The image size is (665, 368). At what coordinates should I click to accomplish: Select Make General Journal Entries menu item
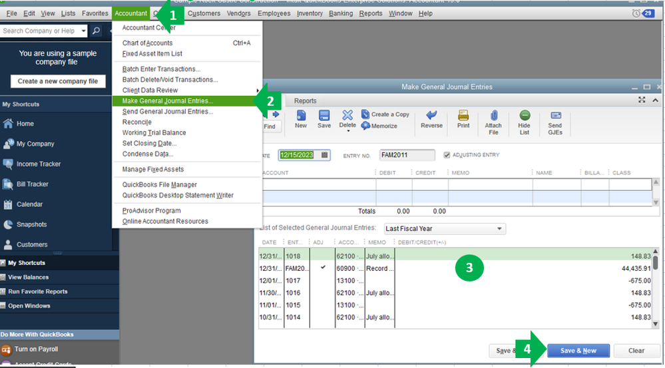tap(168, 101)
